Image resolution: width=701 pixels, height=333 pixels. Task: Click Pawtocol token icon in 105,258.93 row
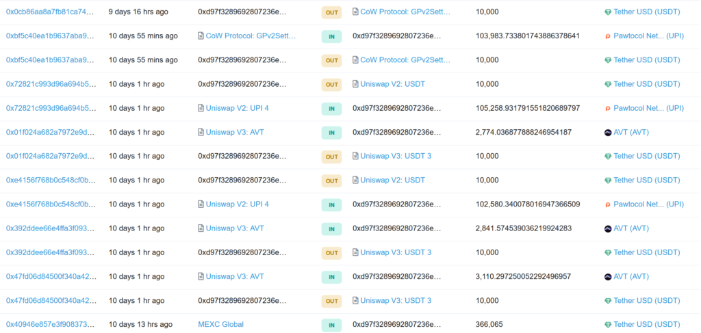(x=608, y=109)
